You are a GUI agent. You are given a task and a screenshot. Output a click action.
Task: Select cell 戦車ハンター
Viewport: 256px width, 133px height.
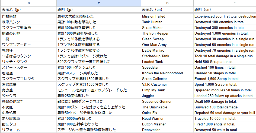[x=29, y=22]
